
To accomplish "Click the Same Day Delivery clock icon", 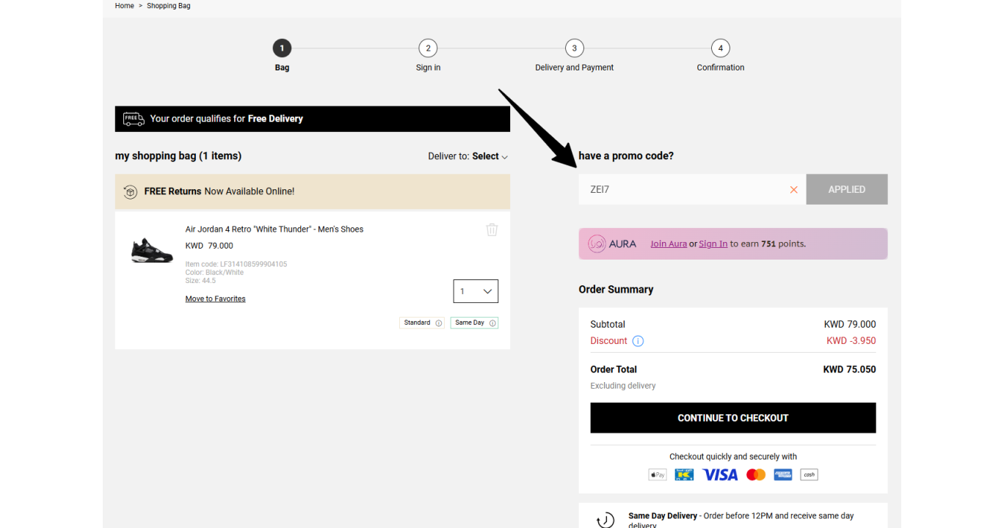I will [x=605, y=520].
